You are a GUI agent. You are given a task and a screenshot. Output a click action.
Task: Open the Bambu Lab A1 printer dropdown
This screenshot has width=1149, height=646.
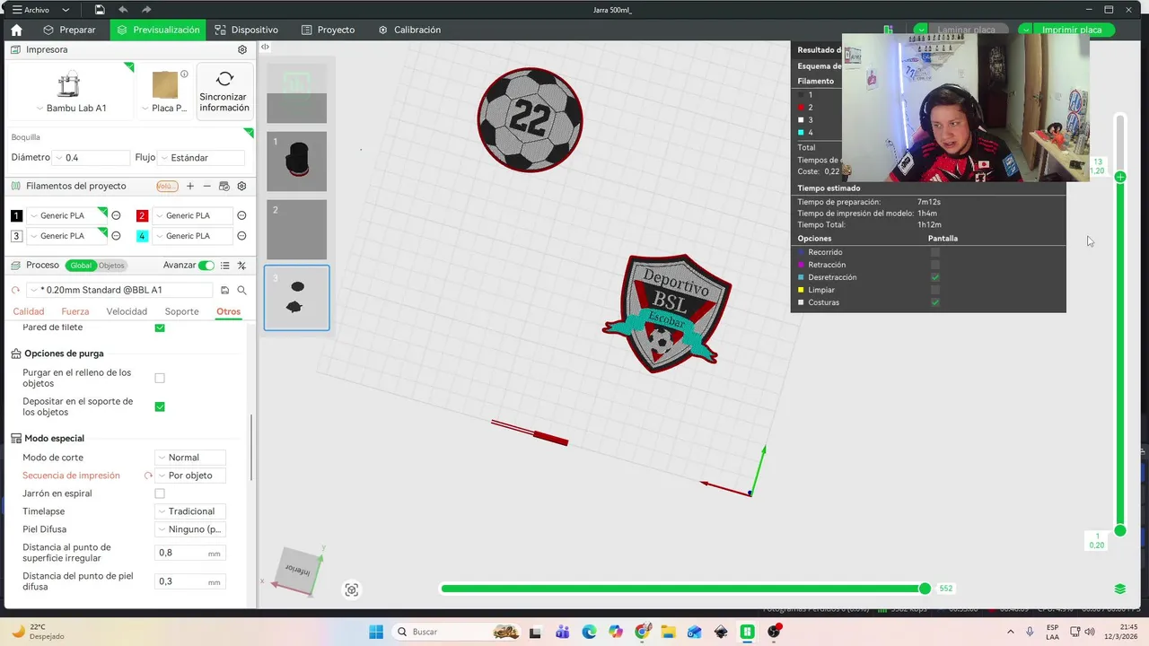click(71, 108)
